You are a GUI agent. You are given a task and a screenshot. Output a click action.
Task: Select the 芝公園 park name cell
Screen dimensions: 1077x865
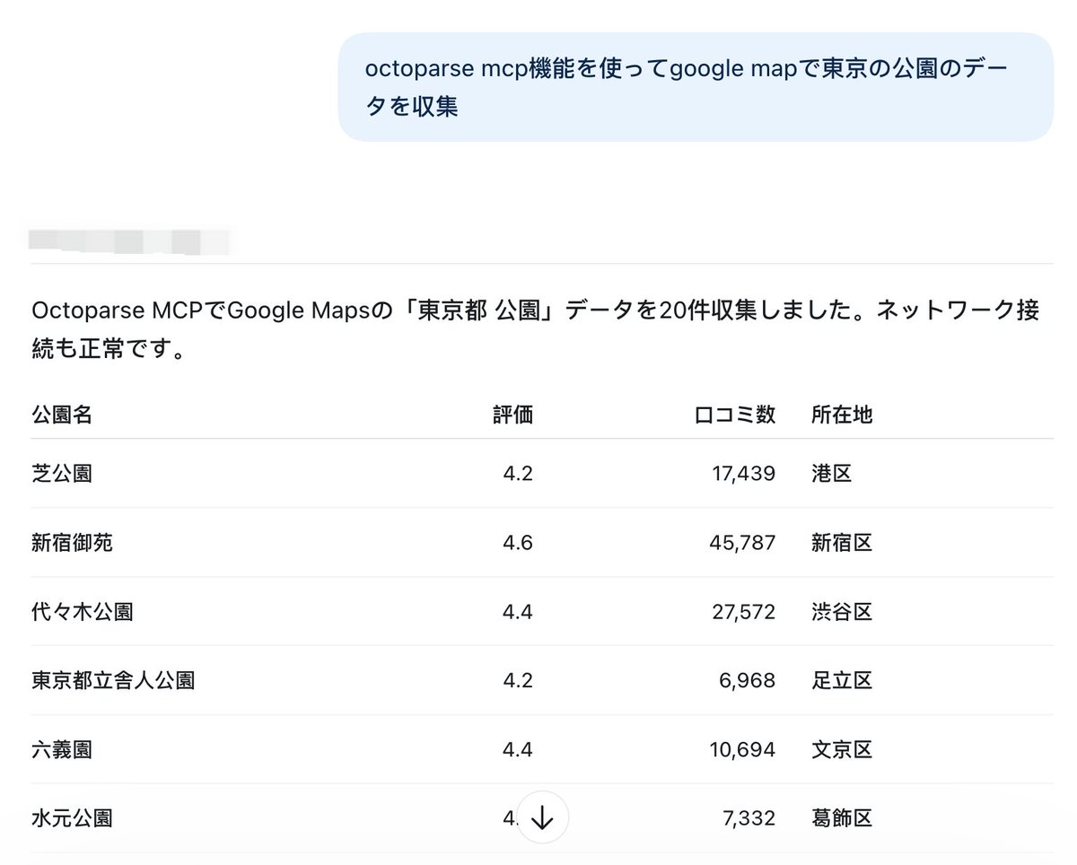(x=62, y=473)
